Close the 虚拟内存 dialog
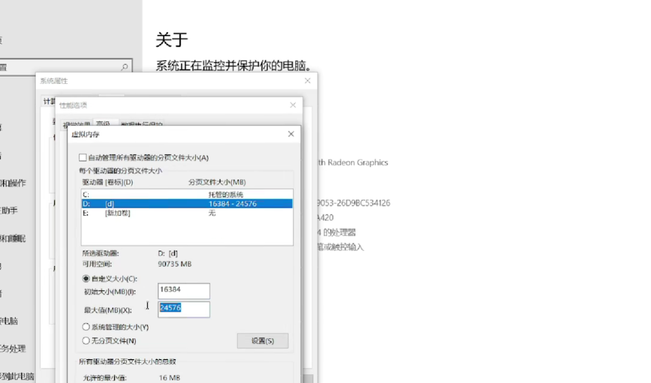 click(x=291, y=134)
